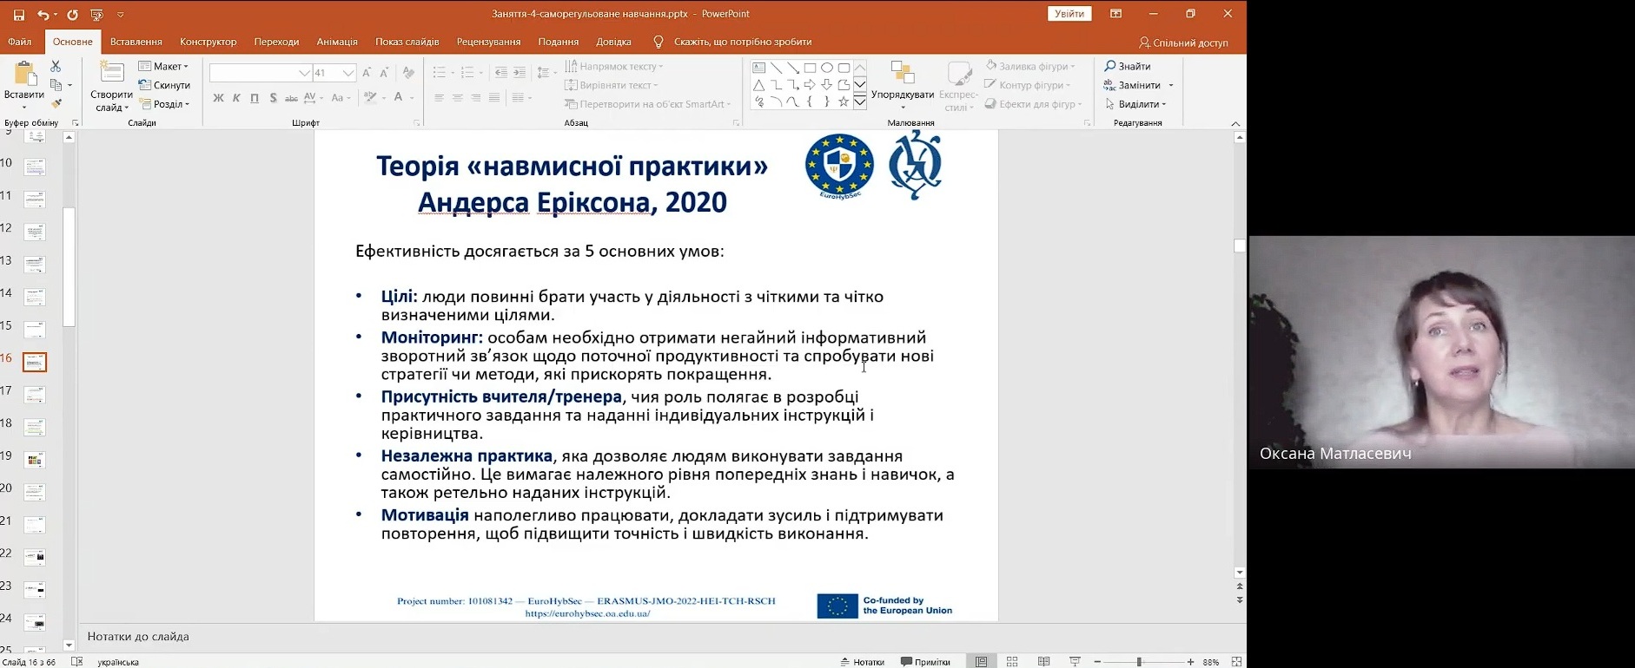Viewport: 1635px width, 668px height.
Task: Toggle bold formatting button
Action: pos(218,98)
